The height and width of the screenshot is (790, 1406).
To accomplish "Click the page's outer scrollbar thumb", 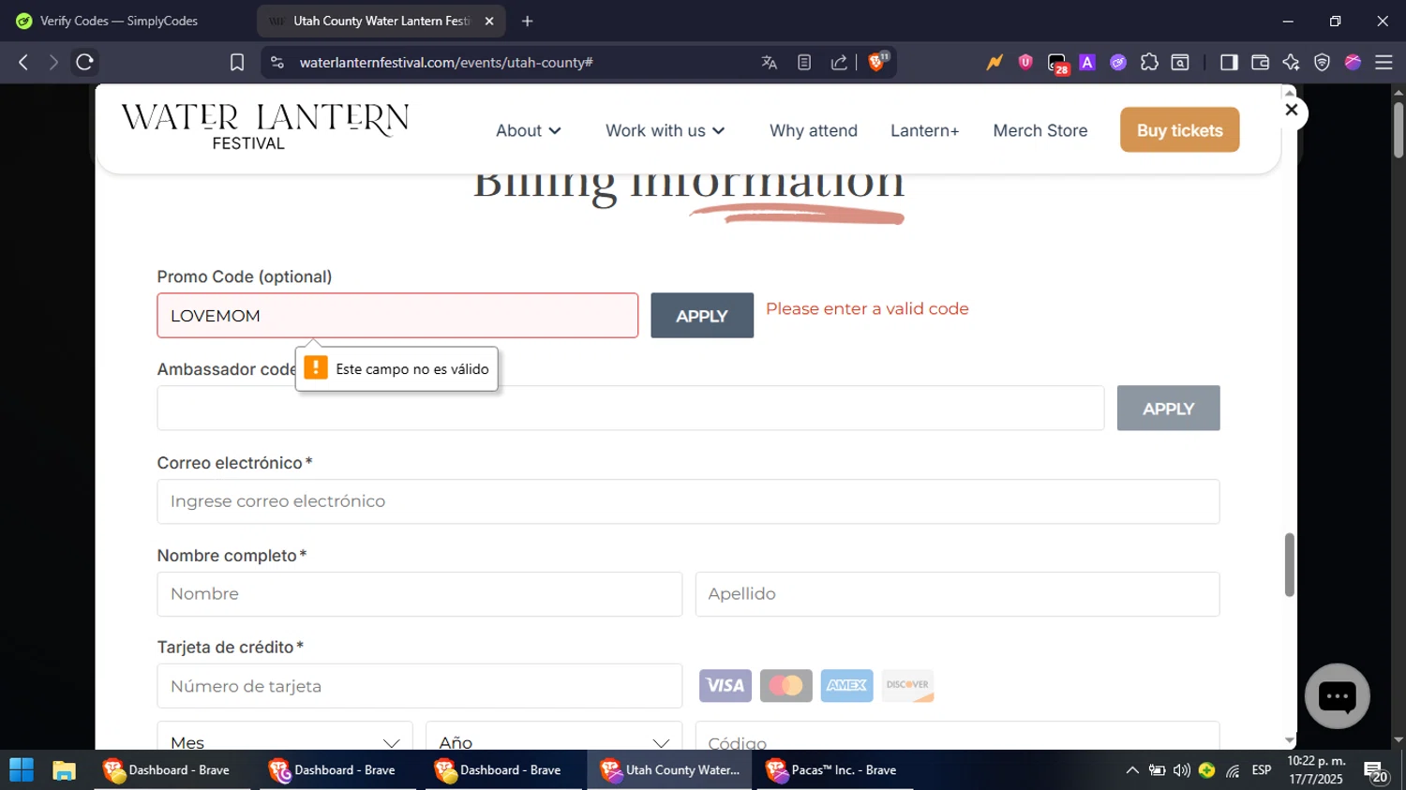I will click(x=1399, y=129).
